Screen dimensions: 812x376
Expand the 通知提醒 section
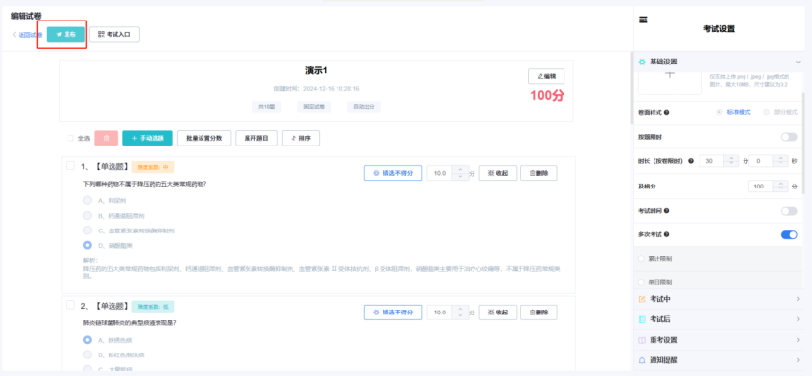coord(718,360)
